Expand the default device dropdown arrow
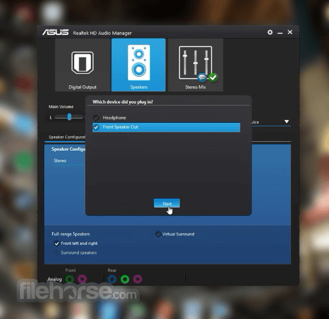The image size is (329, 319). pos(286,122)
